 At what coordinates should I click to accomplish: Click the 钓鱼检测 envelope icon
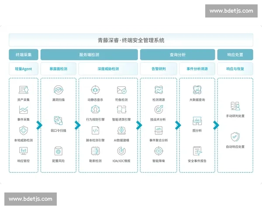coord(121,90)
